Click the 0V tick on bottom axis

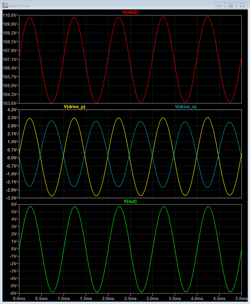(14, 249)
